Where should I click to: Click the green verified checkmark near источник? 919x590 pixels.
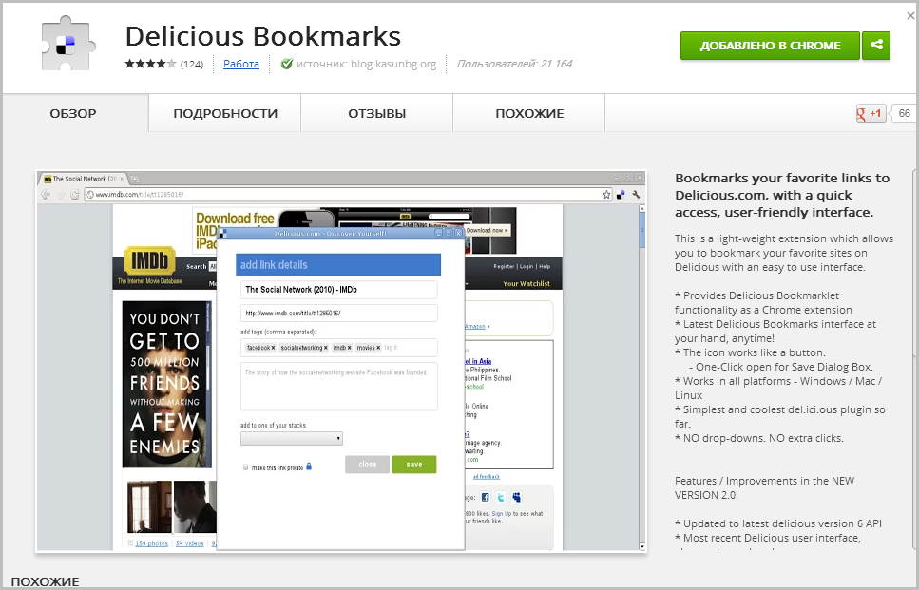click(x=287, y=64)
